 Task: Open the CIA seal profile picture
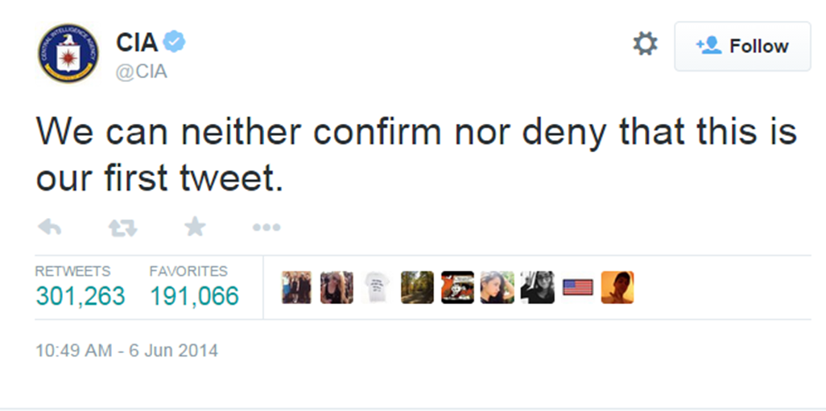[x=68, y=54]
